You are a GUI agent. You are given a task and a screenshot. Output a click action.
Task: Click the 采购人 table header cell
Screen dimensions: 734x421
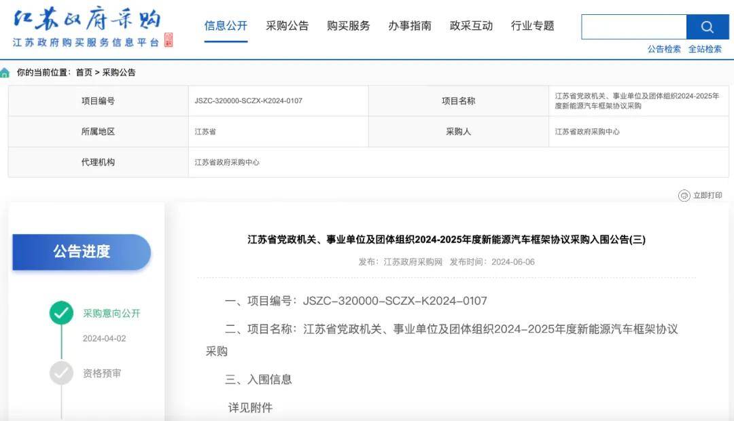(458, 132)
